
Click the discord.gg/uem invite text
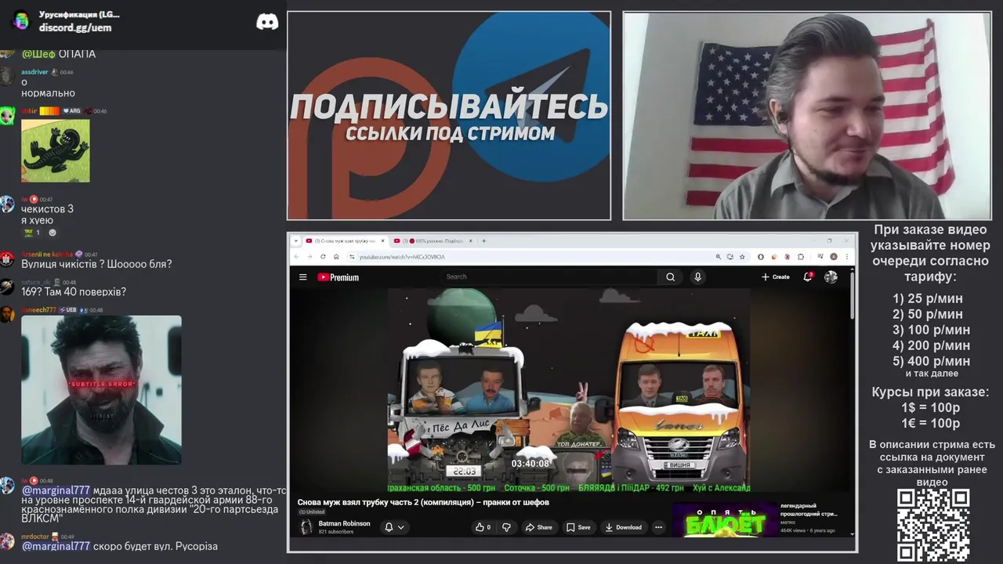click(75, 27)
